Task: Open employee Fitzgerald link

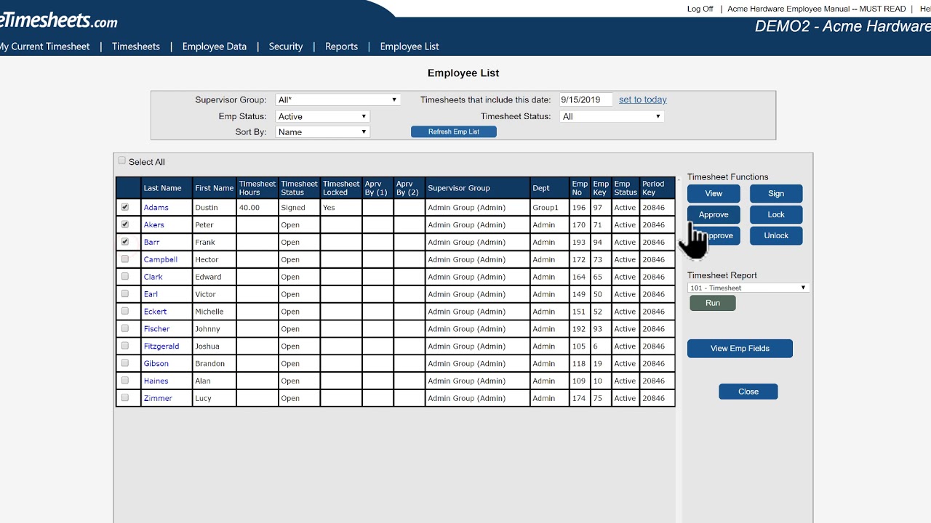Action: pyautogui.click(x=161, y=346)
